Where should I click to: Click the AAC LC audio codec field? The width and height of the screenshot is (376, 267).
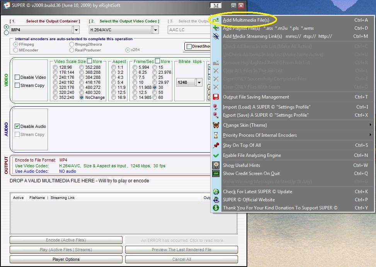(189, 30)
